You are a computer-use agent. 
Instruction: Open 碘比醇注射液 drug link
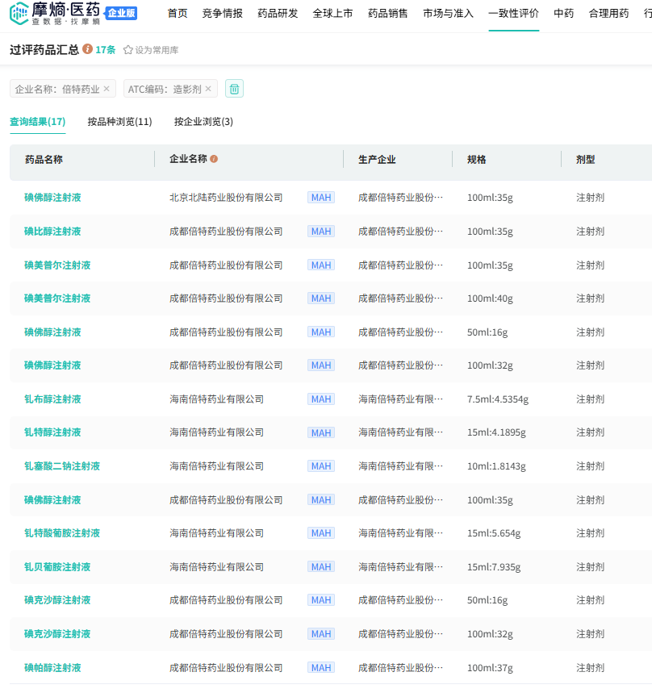click(52, 232)
